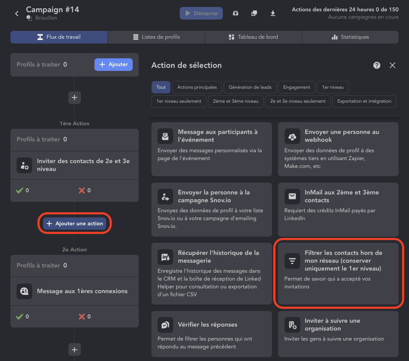Screen dimensions: 409x361
Task: Click the plus icon under 2e Action
Action: [74, 349]
